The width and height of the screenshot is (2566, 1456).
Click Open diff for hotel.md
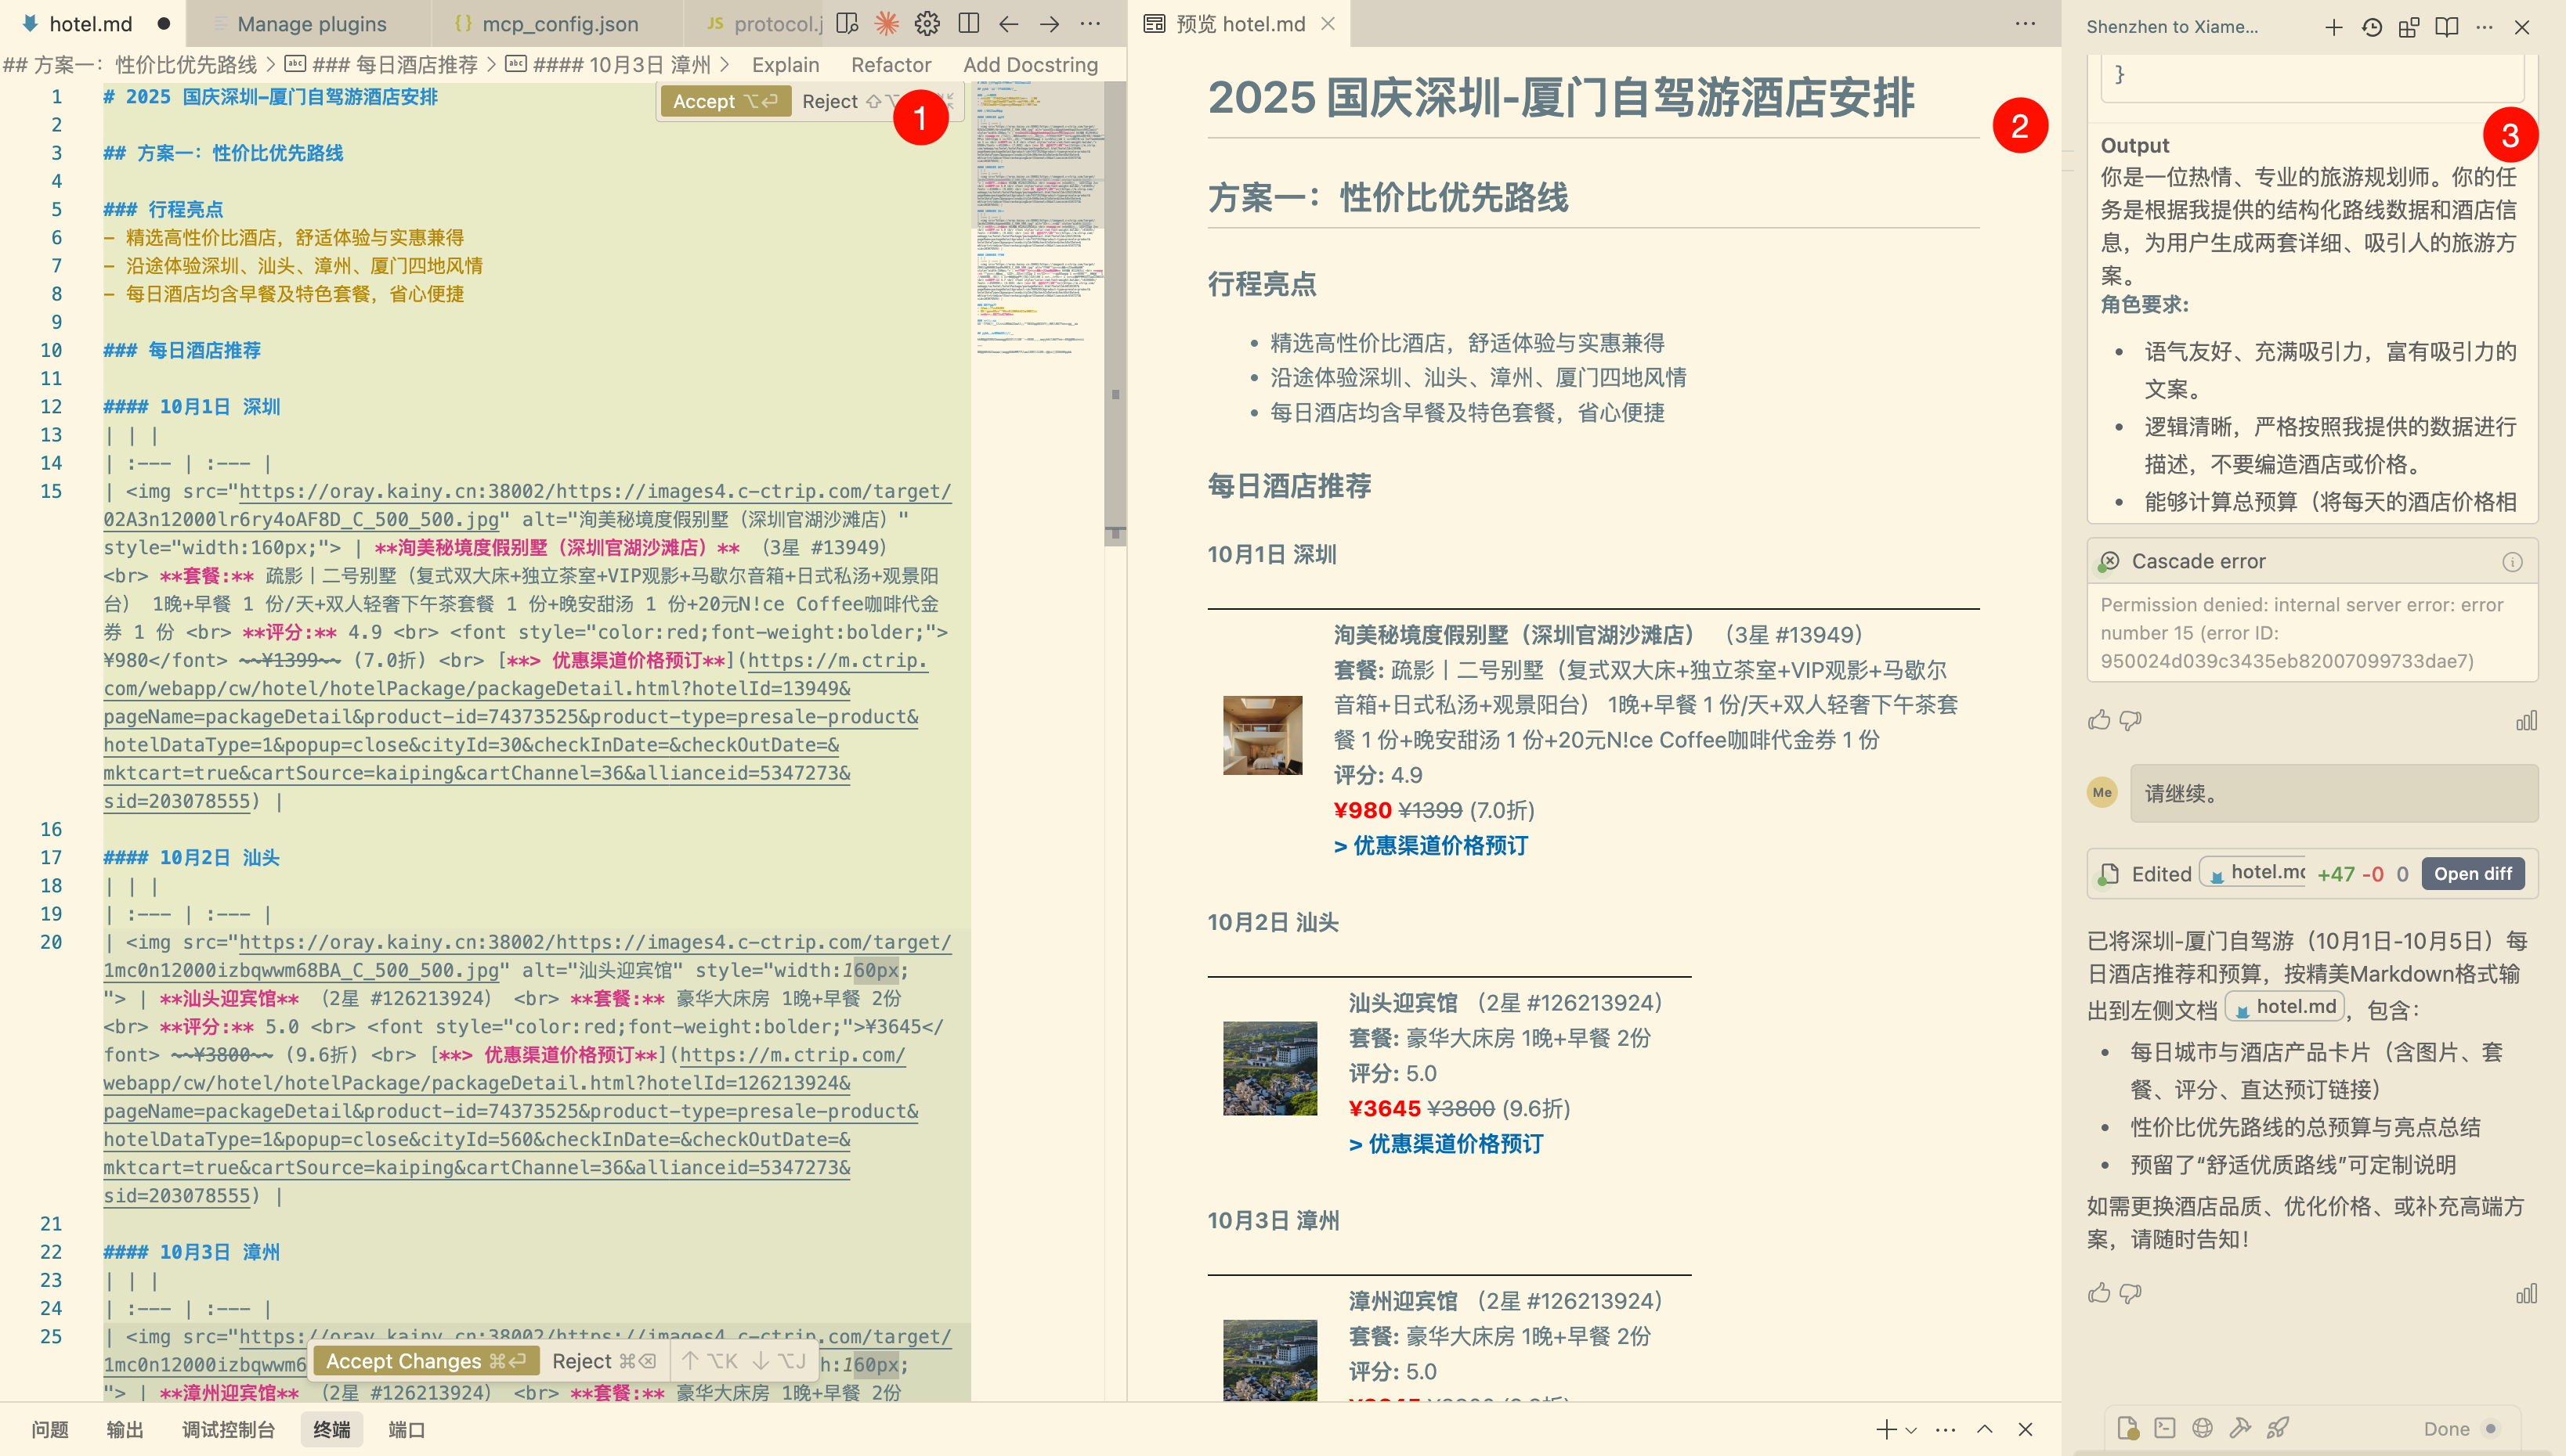pyautogui.click(x=2472, y=873)
